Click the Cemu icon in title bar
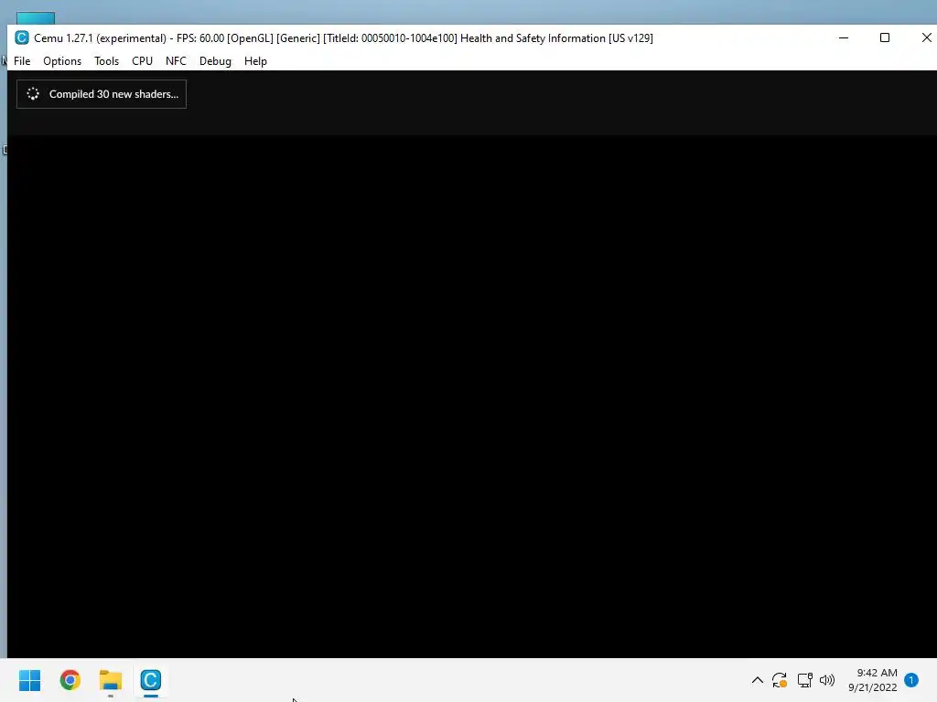The width and height of the screenshot is (937, 702). point(22,37)
